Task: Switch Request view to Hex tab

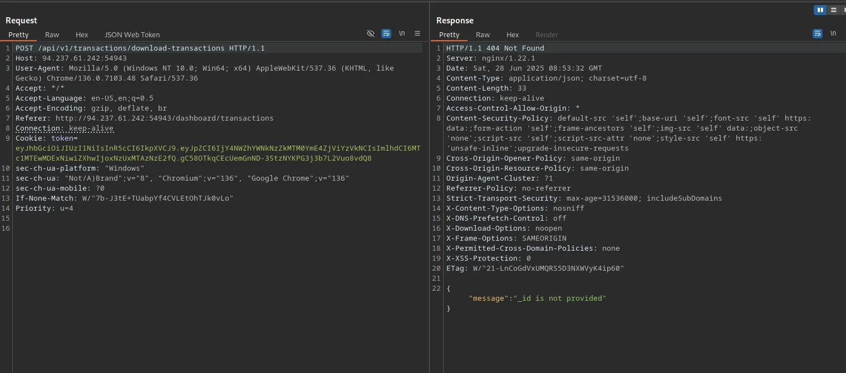Action: [x=82, y=34]
